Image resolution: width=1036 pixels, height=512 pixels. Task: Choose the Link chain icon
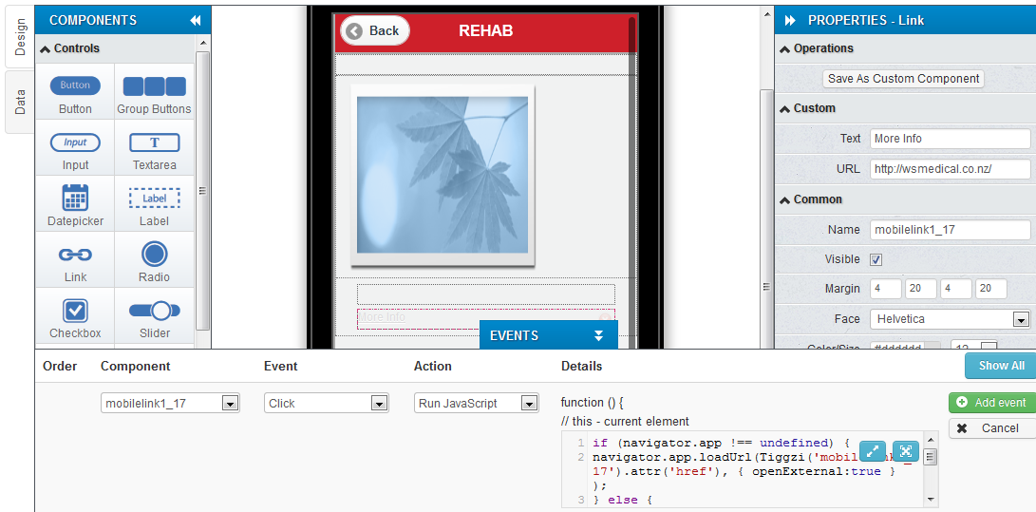75,255
